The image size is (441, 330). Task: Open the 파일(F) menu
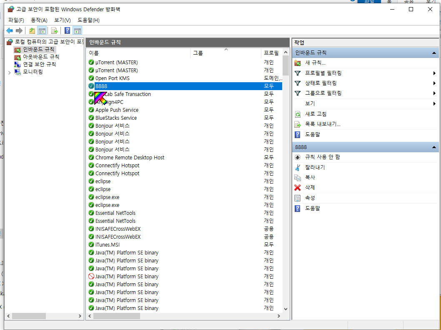tap(16, 20)
